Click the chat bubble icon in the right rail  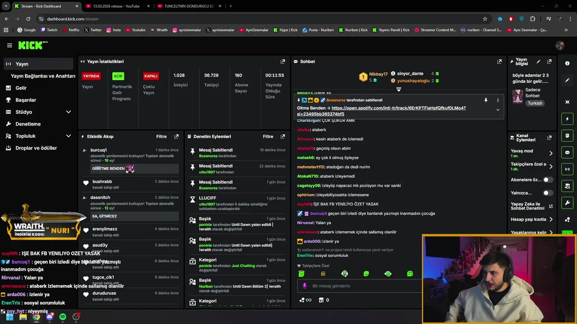[x=568, y=153]
